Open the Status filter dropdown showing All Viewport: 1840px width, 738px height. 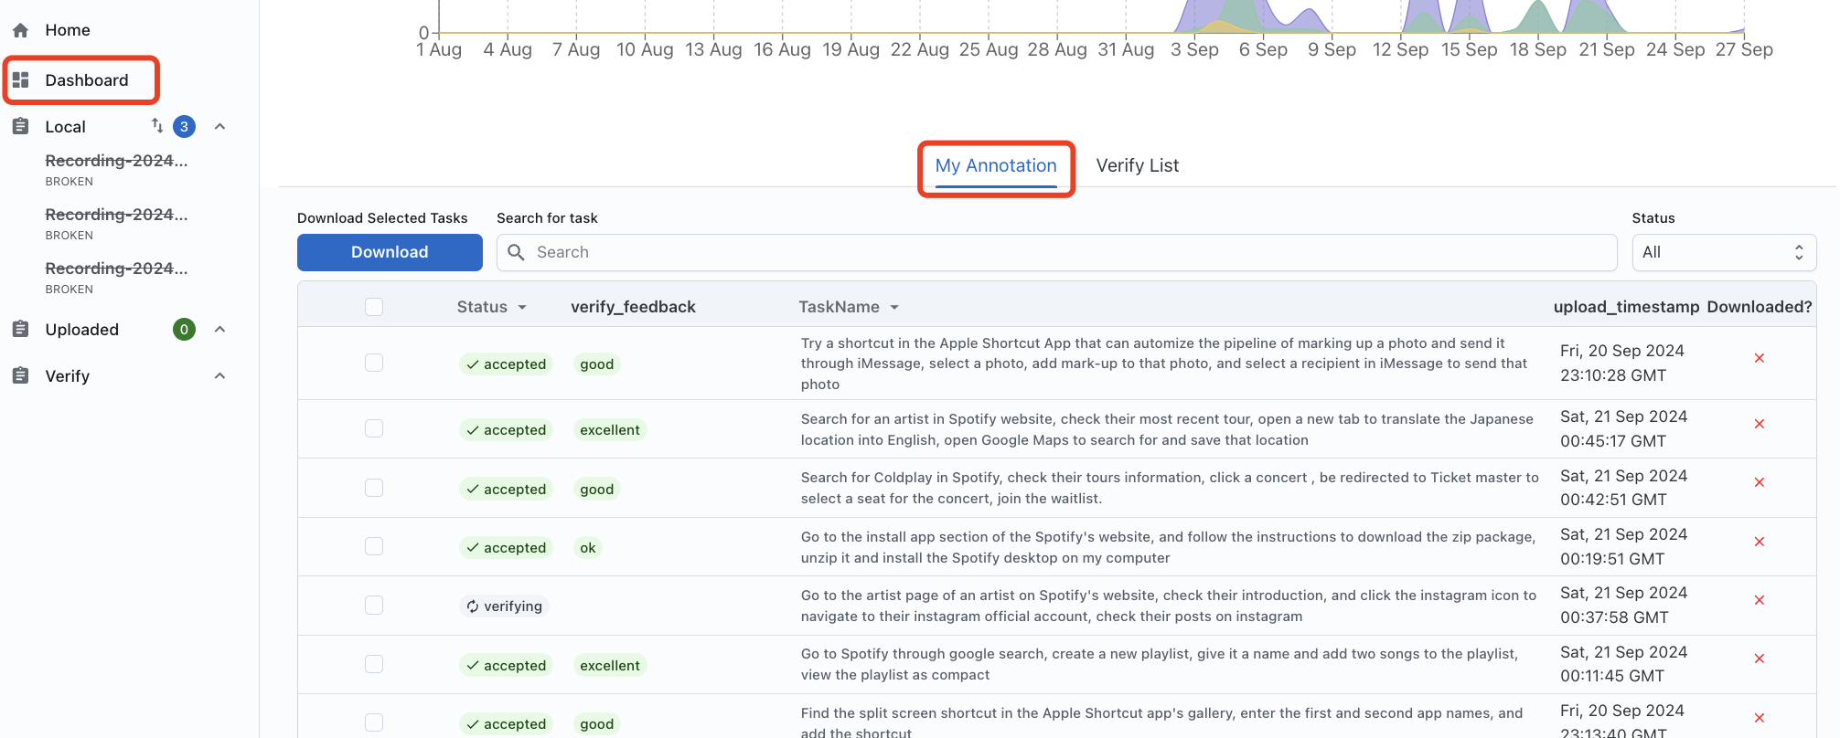(1724, 252)
